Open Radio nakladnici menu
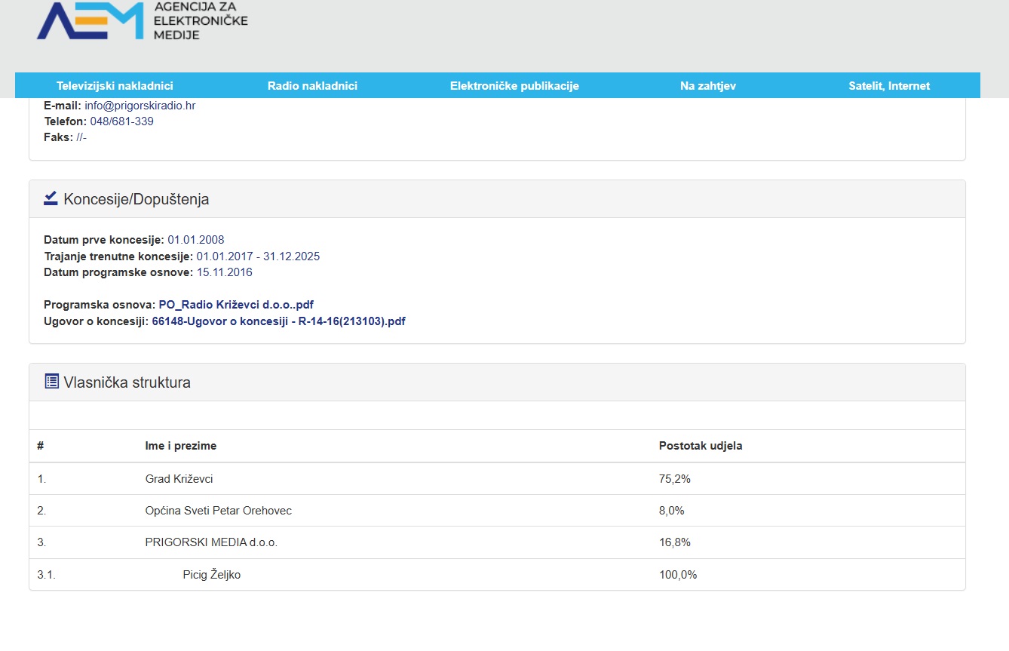The image size is (1009, 651). click(312, 86)
